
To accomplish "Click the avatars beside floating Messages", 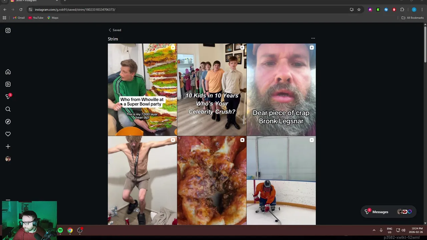I will [405, 212].
